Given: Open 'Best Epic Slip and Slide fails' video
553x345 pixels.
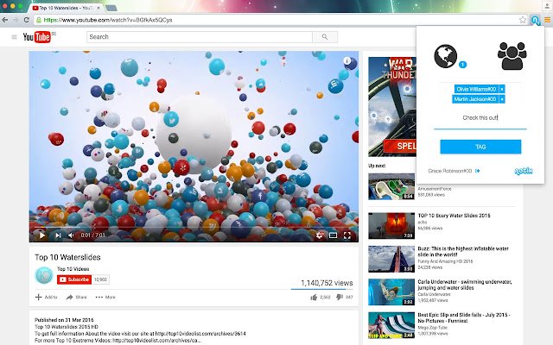Looking at the screenshot, I should [464, 317].
